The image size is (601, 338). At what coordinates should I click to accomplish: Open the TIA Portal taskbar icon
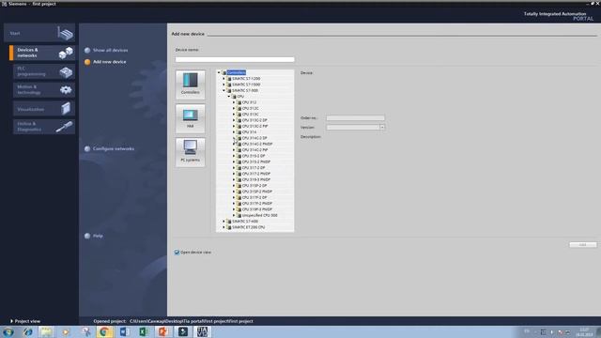(x=202, y=331)
